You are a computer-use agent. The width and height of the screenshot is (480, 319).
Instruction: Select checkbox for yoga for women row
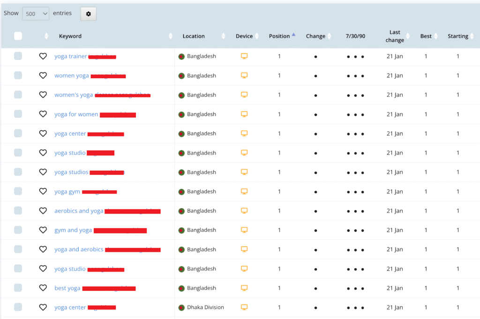click(18, 114)
